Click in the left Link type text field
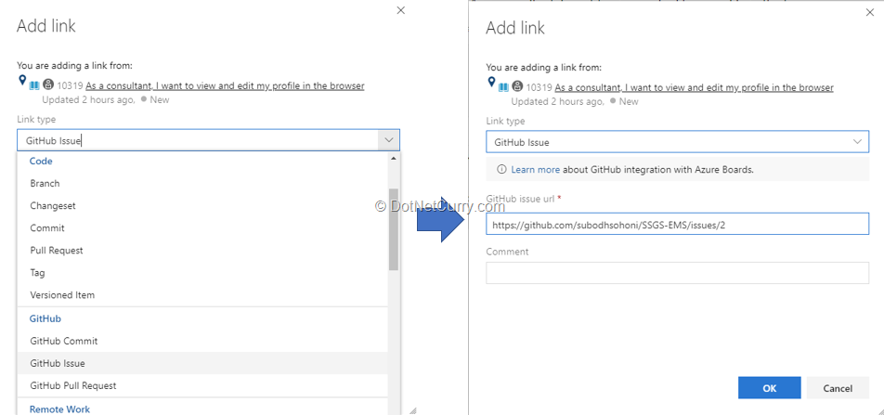Image resolution: width=884 pixels, height=415 pixels. point(197,140)
